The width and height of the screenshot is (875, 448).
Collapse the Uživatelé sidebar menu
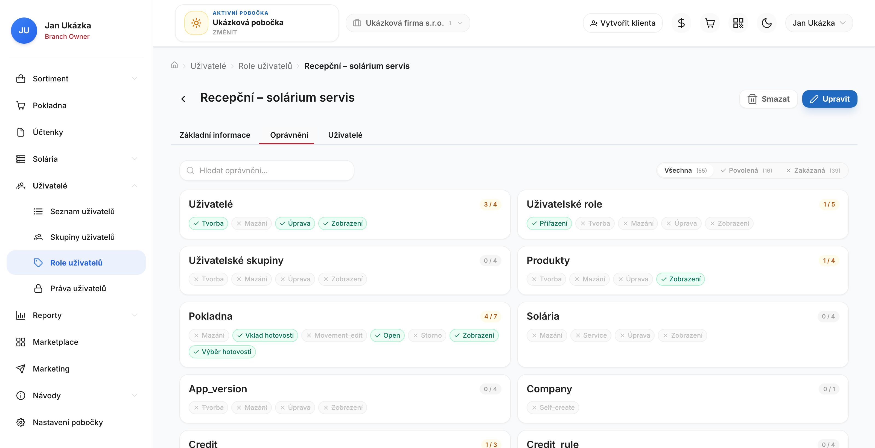76,186
